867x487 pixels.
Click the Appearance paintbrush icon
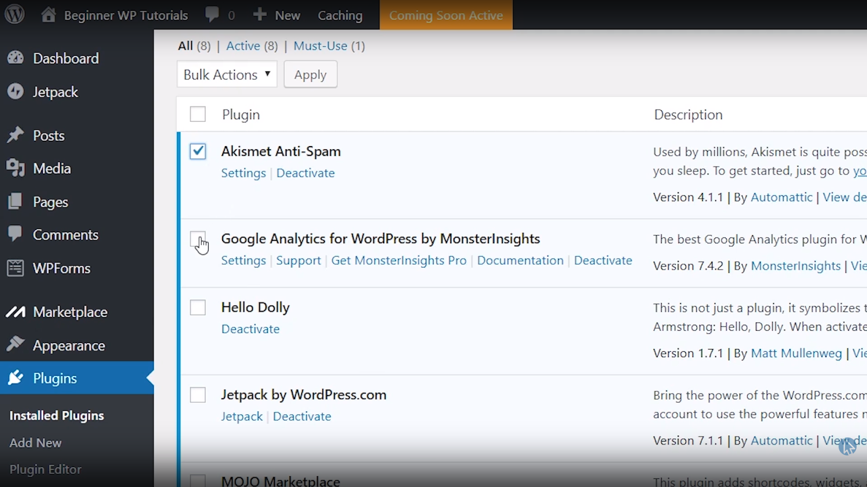[16, 345]
